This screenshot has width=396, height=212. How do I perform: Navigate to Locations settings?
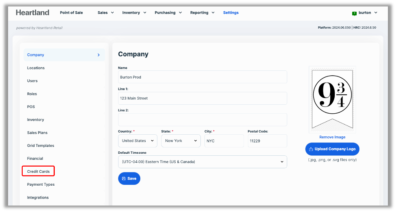coord(36,68)
